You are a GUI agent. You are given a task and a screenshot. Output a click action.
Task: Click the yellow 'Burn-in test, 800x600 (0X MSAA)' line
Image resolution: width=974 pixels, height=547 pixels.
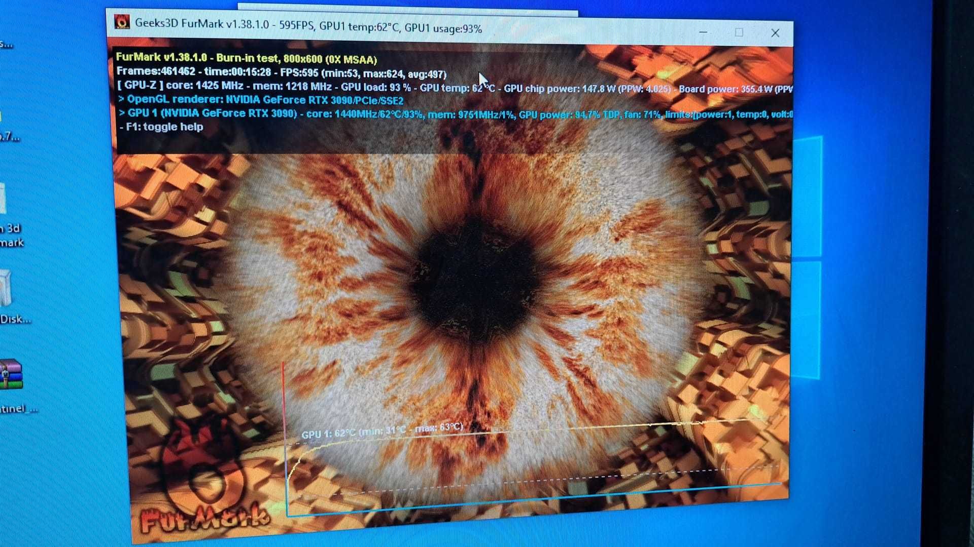coord(247,59)
